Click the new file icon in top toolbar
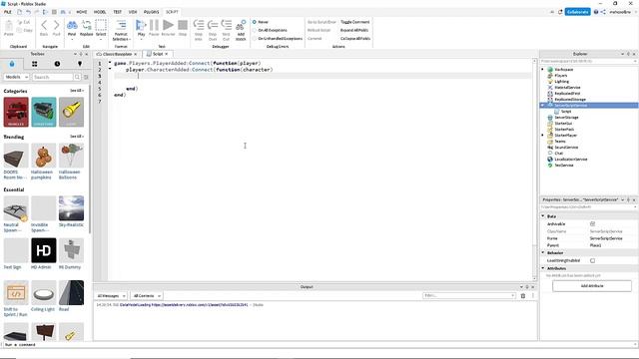 pyautogui.click(x=19, y=12)
